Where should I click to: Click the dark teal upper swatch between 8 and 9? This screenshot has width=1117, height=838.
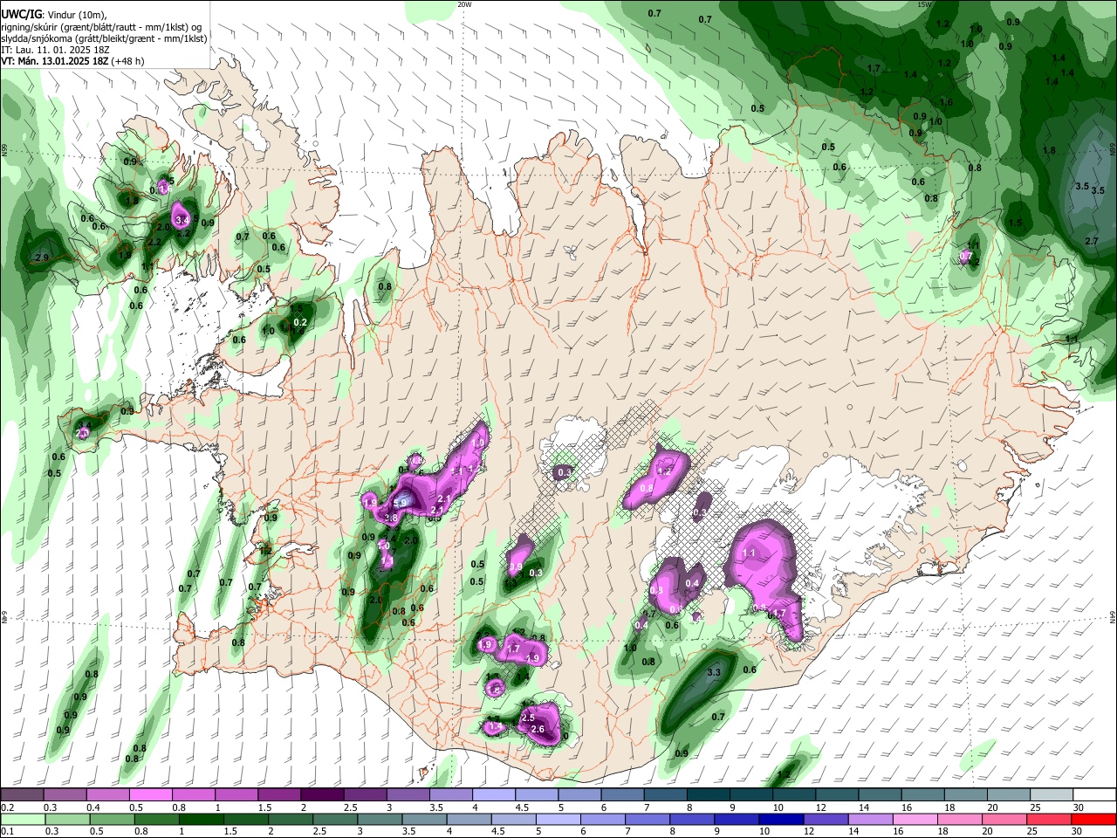click(709, 794)
